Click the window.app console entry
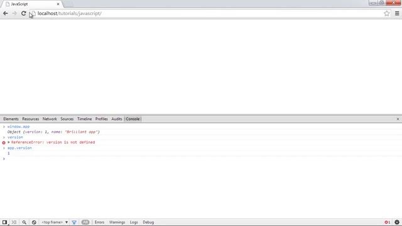The image size is (402, 226). (x=18, y=127)
